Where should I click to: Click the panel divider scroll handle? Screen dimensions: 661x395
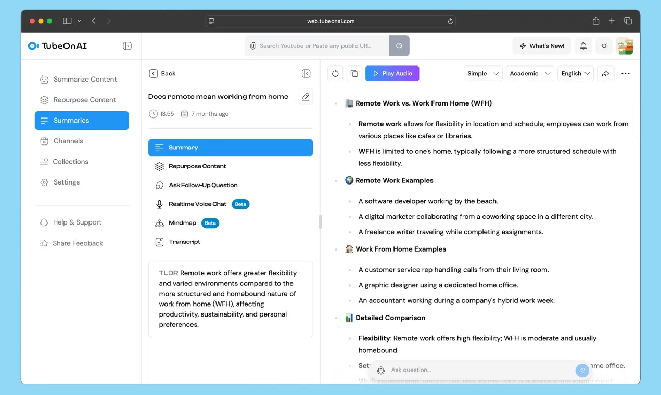(320, 222)
